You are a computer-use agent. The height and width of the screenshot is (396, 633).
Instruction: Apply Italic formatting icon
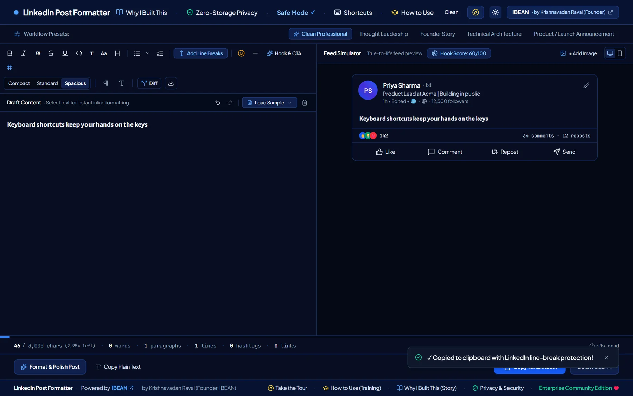(24, 53)
